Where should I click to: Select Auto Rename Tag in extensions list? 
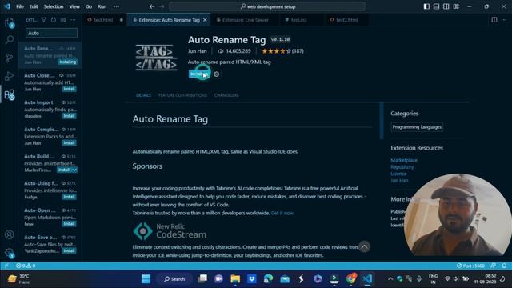pyautogui.click(x=50, y=55)
